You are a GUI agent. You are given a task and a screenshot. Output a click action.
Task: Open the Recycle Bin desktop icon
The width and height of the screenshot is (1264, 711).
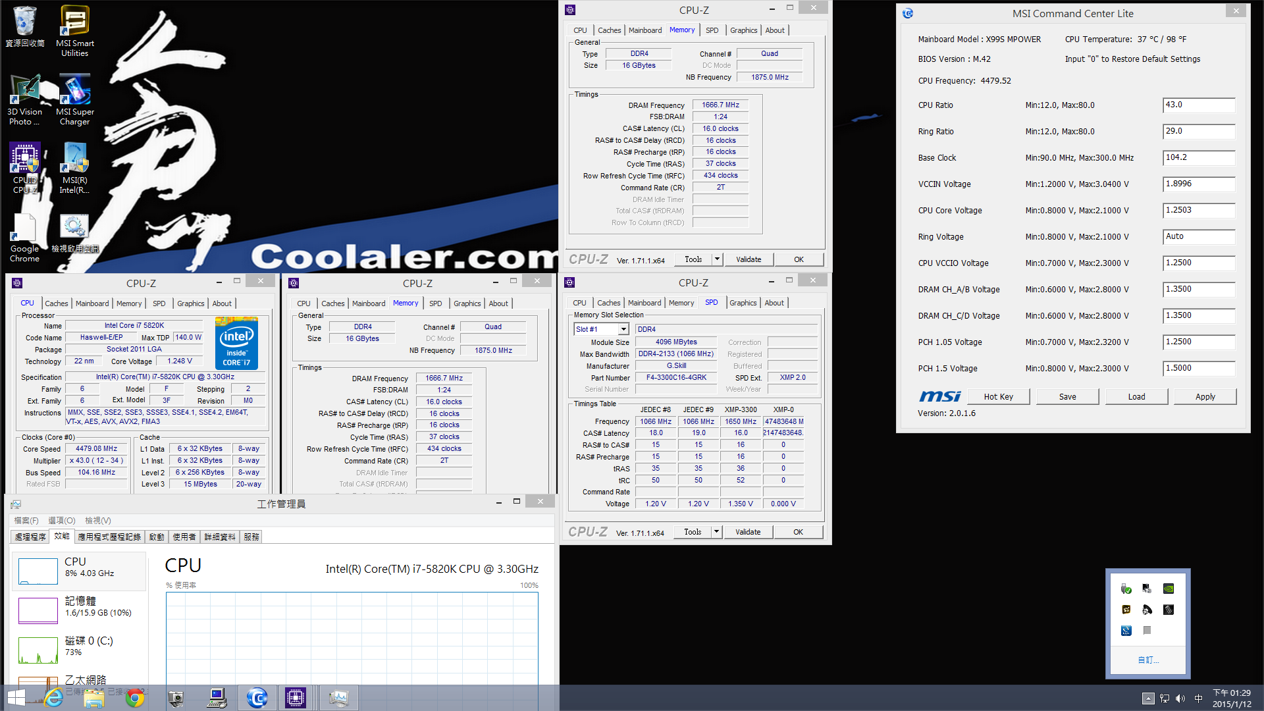coord(24,26)
